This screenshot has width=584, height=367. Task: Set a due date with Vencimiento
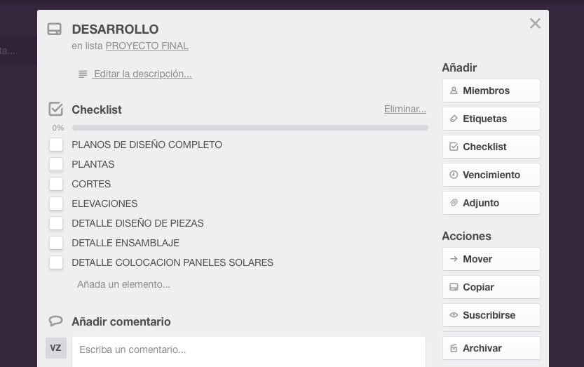click(x=491, y=175)
